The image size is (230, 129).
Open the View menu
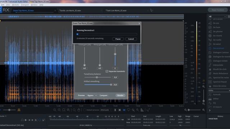point(8,5)
